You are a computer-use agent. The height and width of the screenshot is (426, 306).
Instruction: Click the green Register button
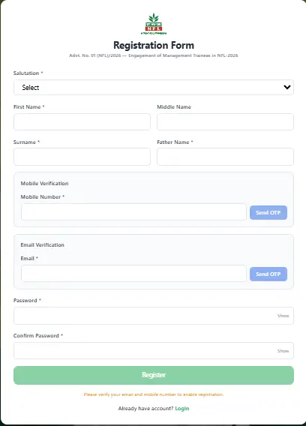[154, 375]
